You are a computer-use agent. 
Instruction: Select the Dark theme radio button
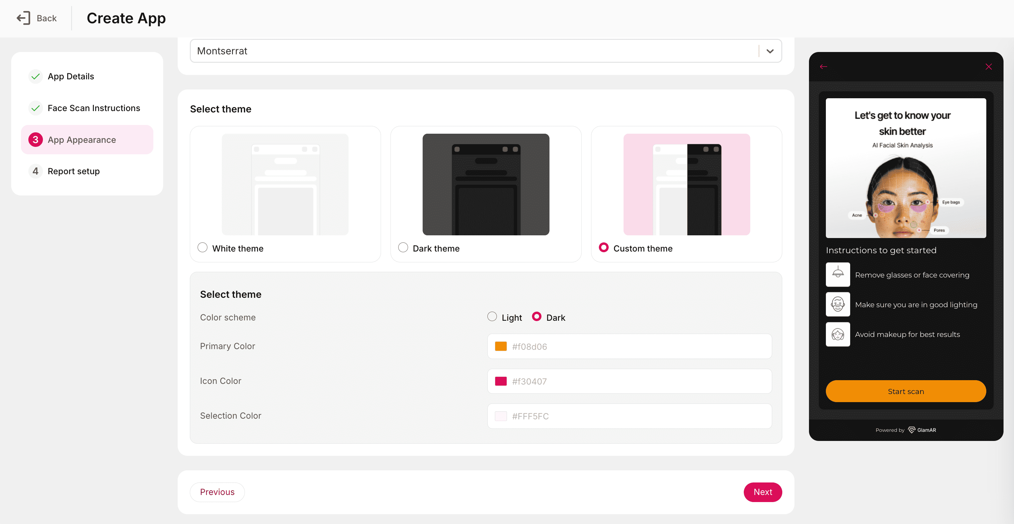403,247
